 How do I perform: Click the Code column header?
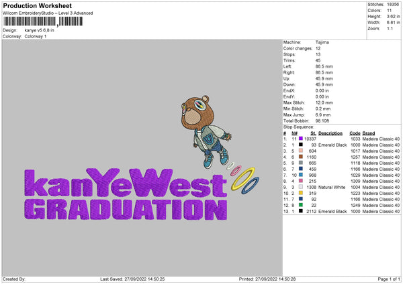[x=355, y=133]
